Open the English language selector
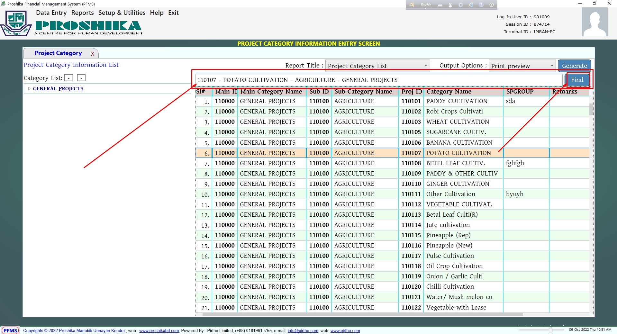Viewport: 617px width, 334px height. coord(426,5)
